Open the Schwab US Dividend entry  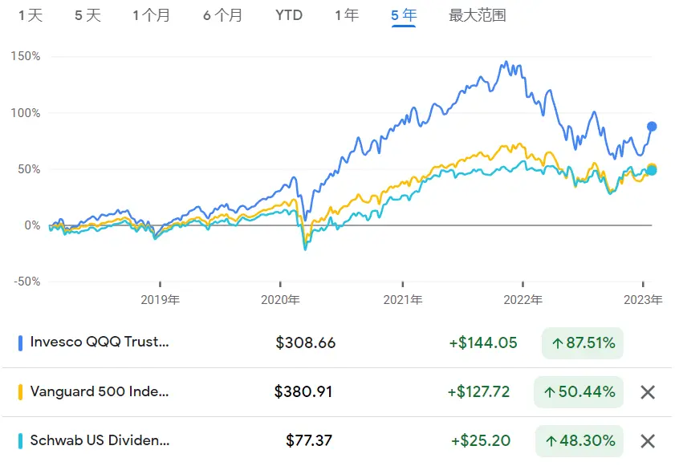point(100,440)
